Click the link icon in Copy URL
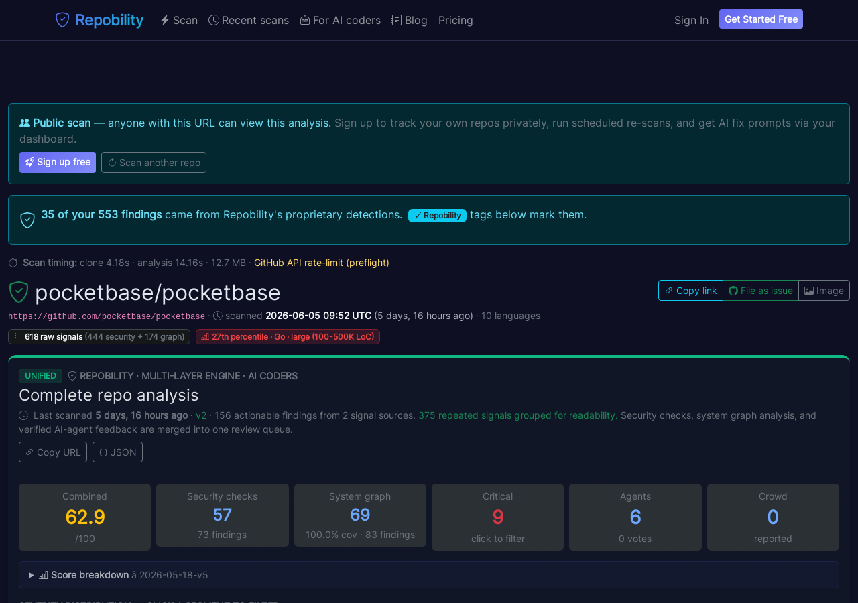858x603 pixels. click(x=29, y=452)
